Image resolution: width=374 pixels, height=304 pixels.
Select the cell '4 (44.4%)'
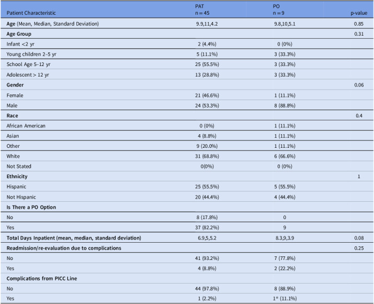point(285,197)
